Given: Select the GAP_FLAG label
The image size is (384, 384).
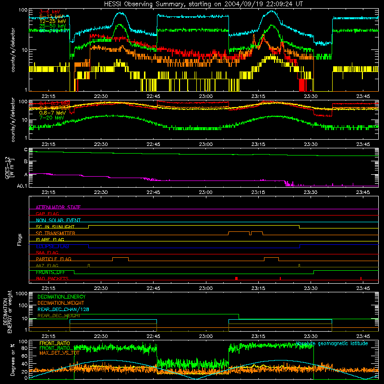Looking at the screenshot, I should coord(48,214).
